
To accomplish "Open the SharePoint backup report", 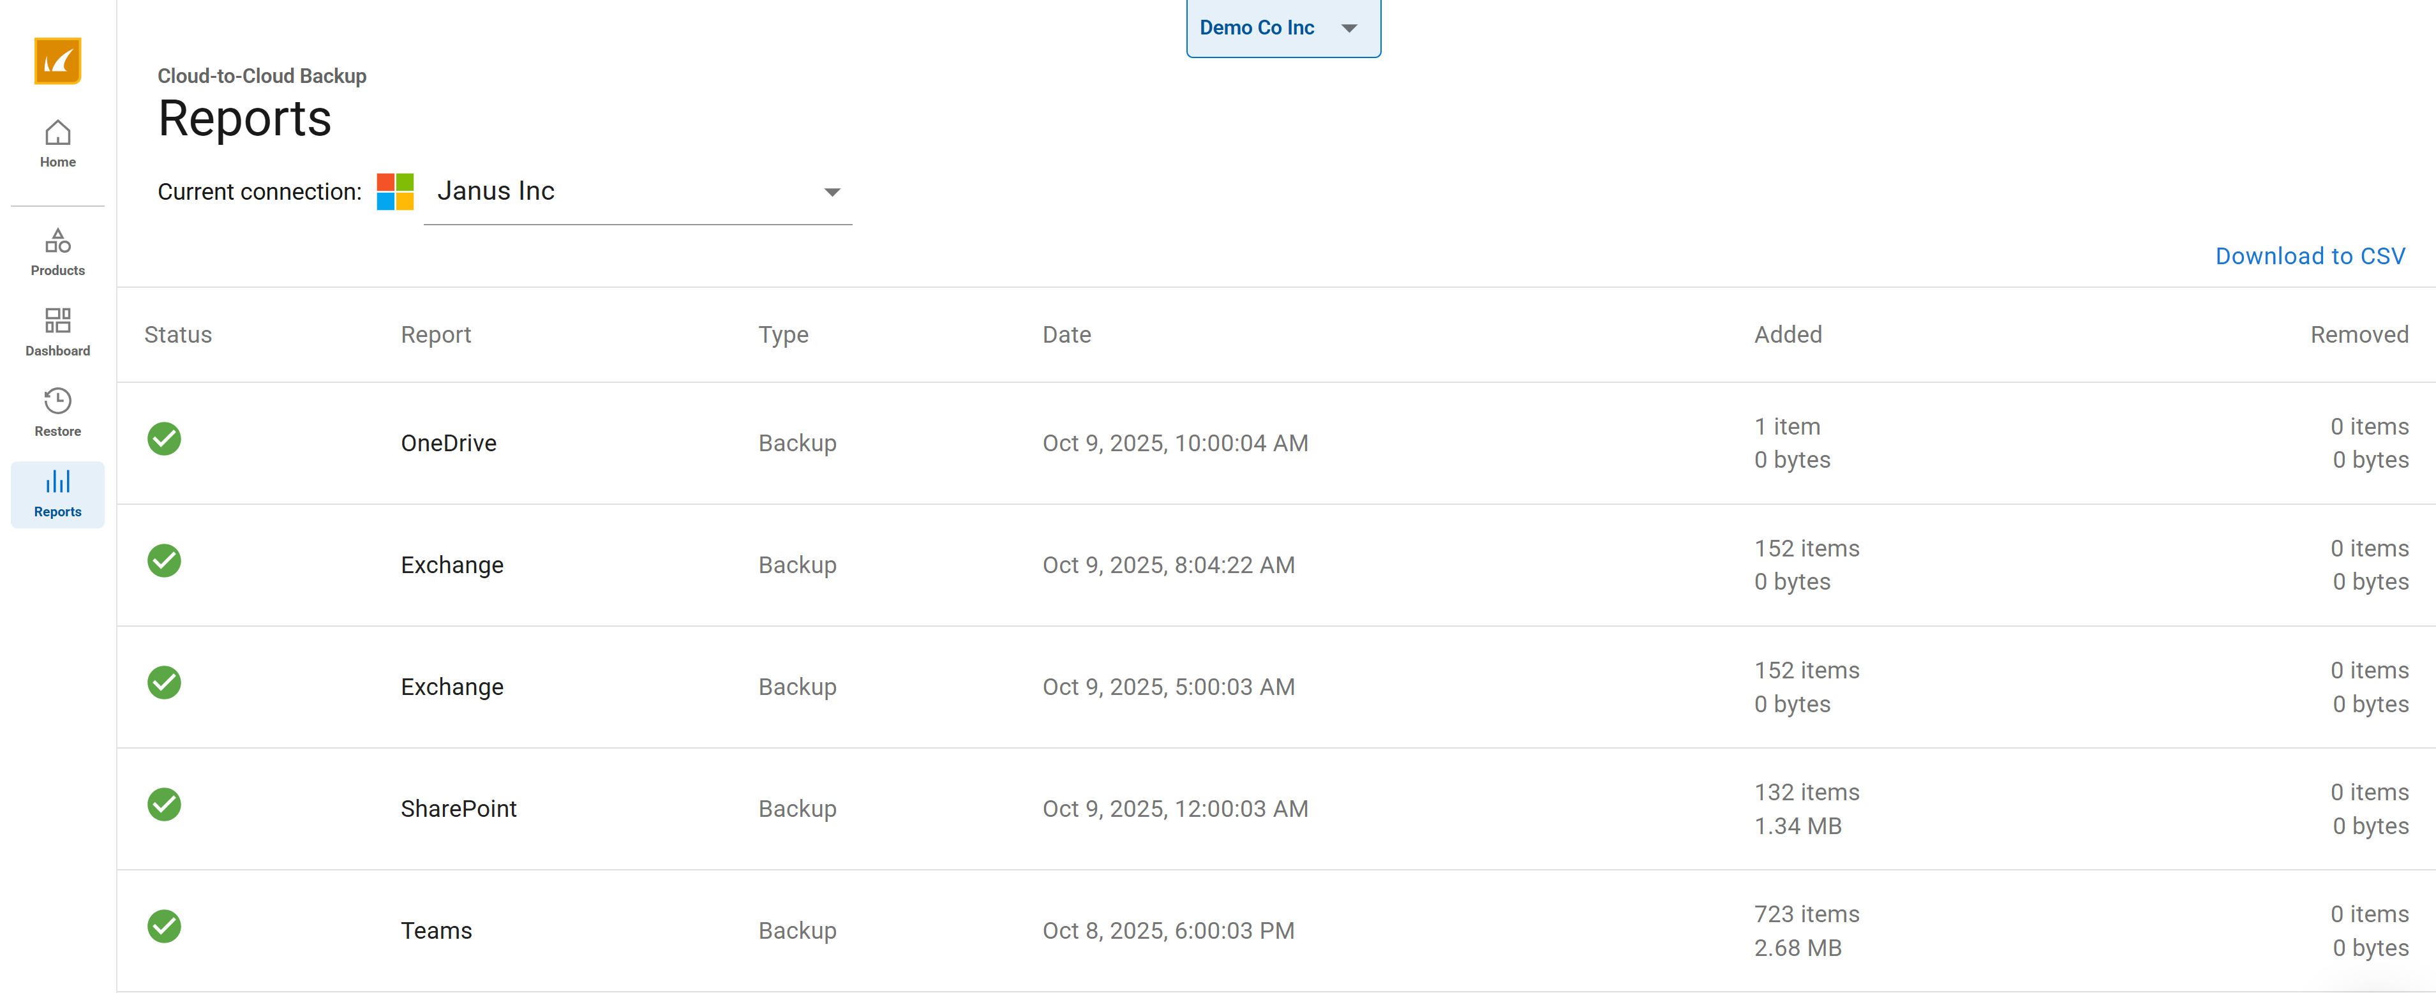I will coord(459,810).
